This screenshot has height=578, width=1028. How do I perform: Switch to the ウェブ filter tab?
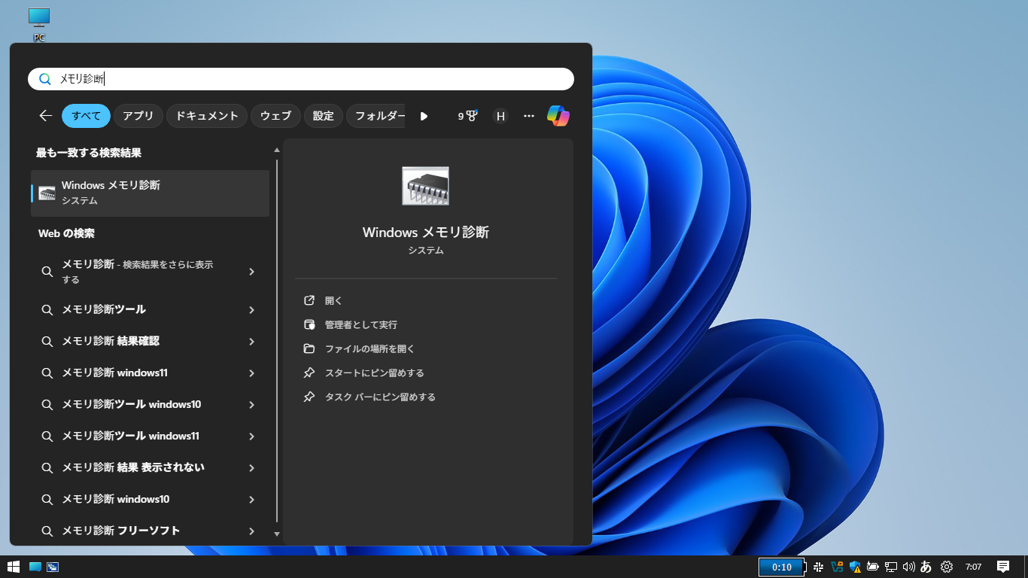tap(275, 116)
